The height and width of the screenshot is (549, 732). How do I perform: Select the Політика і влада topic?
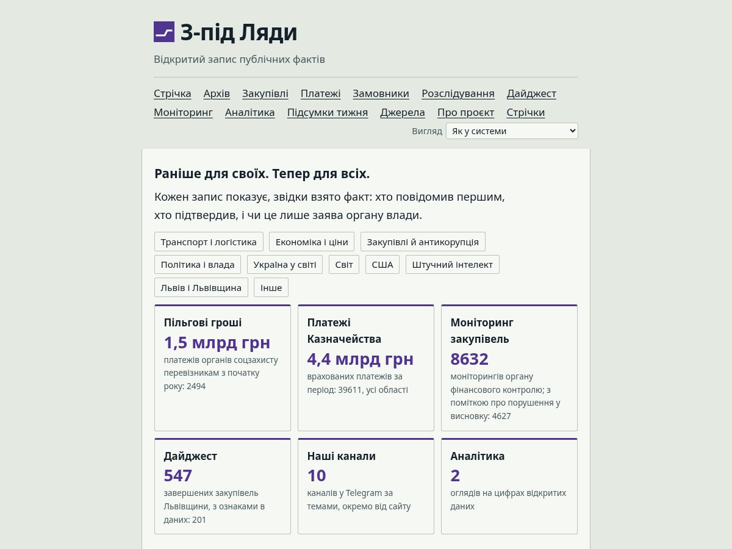point(198,265)
